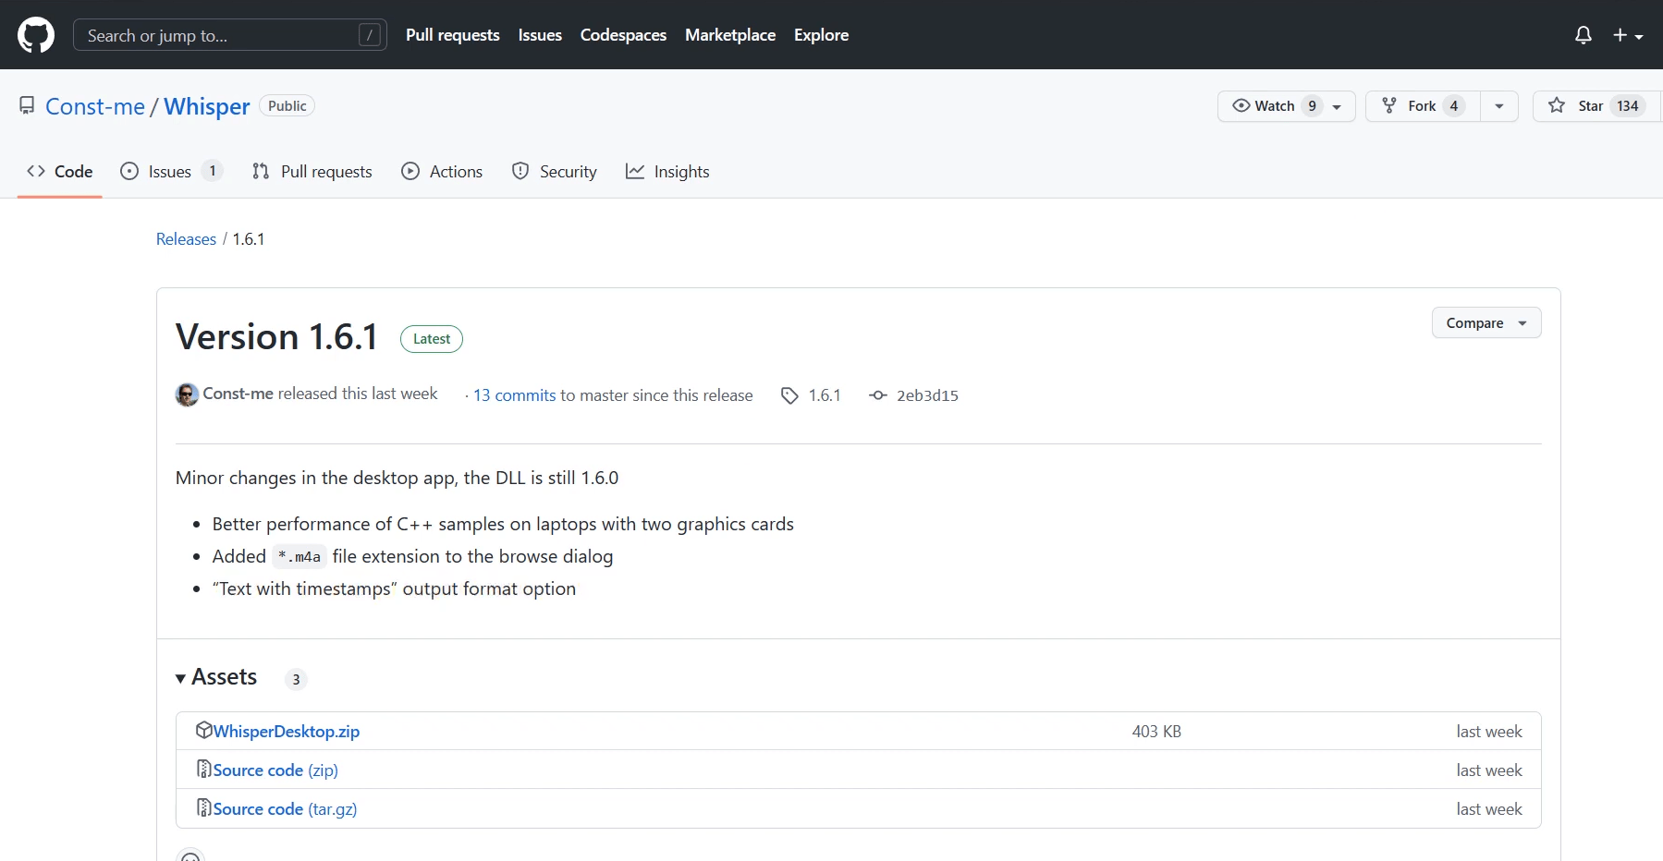
Task: Click the fork icon on the Fork button
Action: 1391,105
